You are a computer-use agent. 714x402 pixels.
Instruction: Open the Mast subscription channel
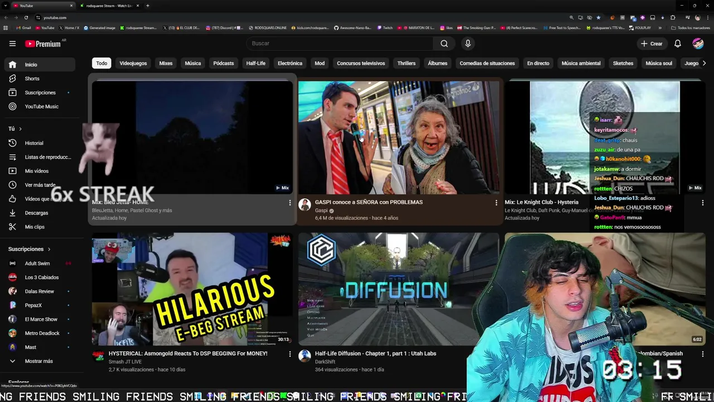pos(39,347)
